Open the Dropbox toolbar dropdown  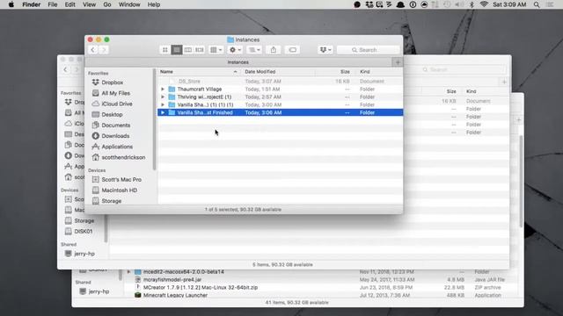[x=325, y=50]
